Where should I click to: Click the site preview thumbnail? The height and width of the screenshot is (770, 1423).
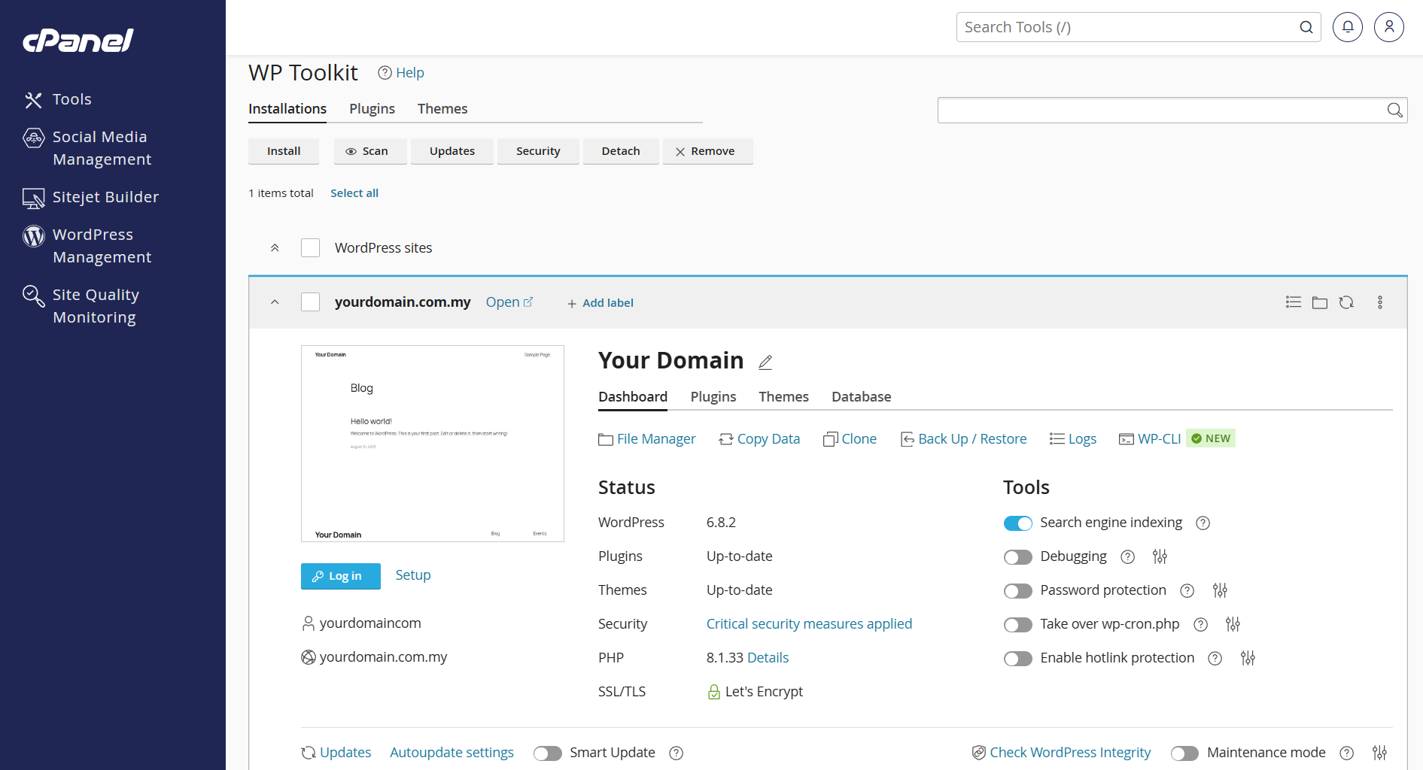433,444
